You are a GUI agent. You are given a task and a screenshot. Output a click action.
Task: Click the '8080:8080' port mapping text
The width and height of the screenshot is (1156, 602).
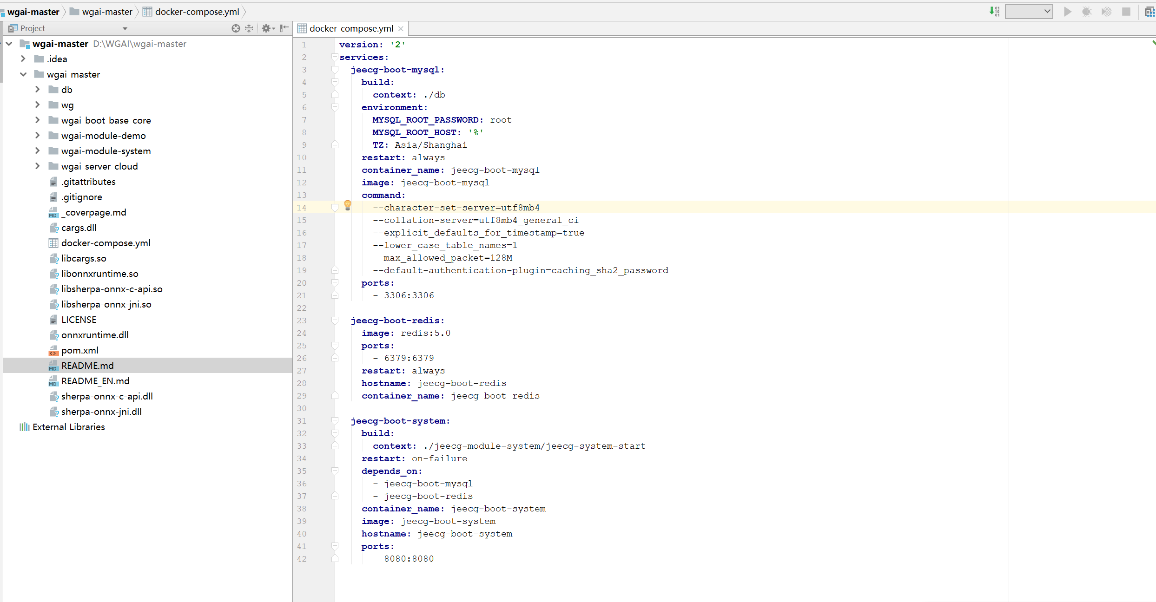pyautogui.click(x=409, y=559)
